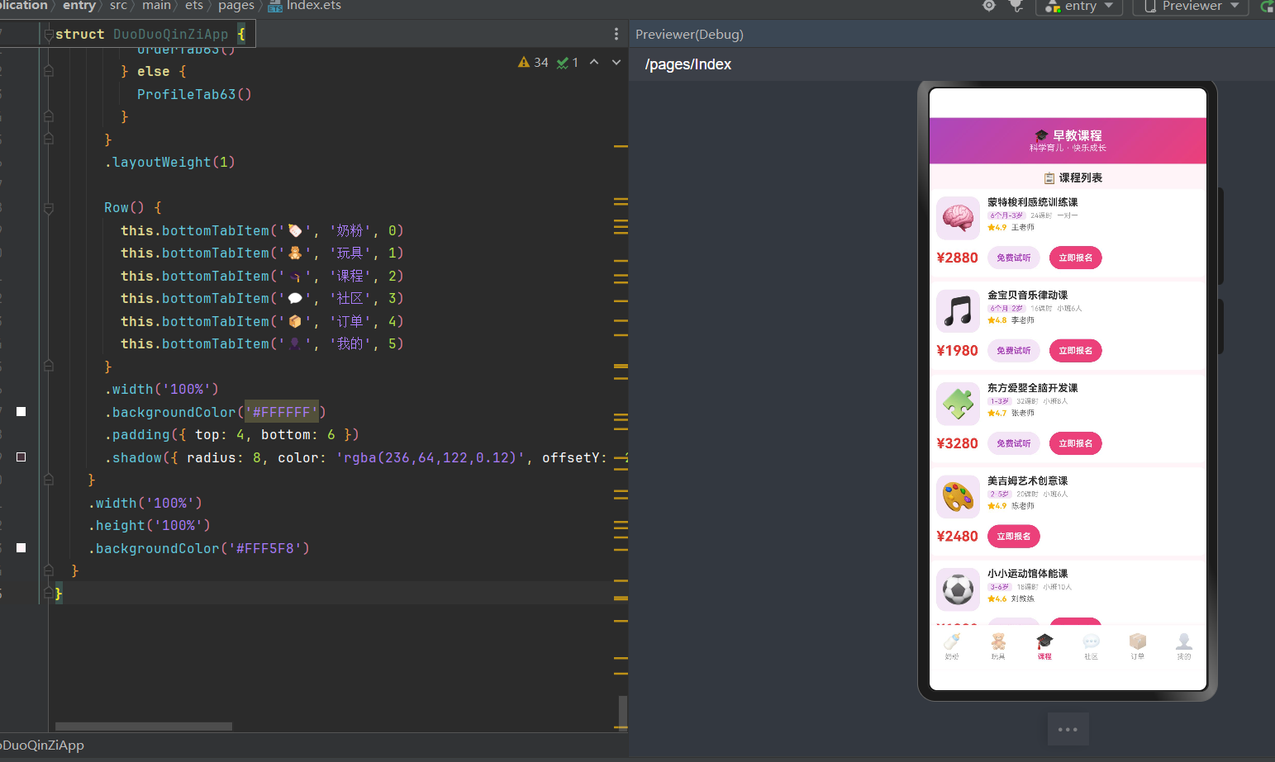Tap the soccer ball course thumbnail
This screenshot has width=1275, height=762.
coord(958,589)
